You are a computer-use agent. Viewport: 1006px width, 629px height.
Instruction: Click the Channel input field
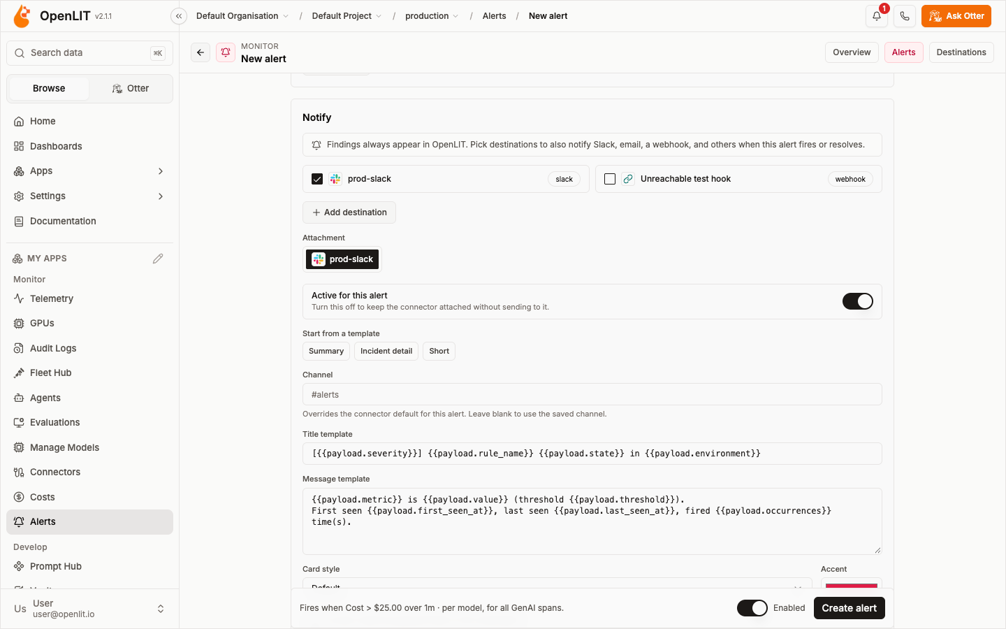click(592, 394)
